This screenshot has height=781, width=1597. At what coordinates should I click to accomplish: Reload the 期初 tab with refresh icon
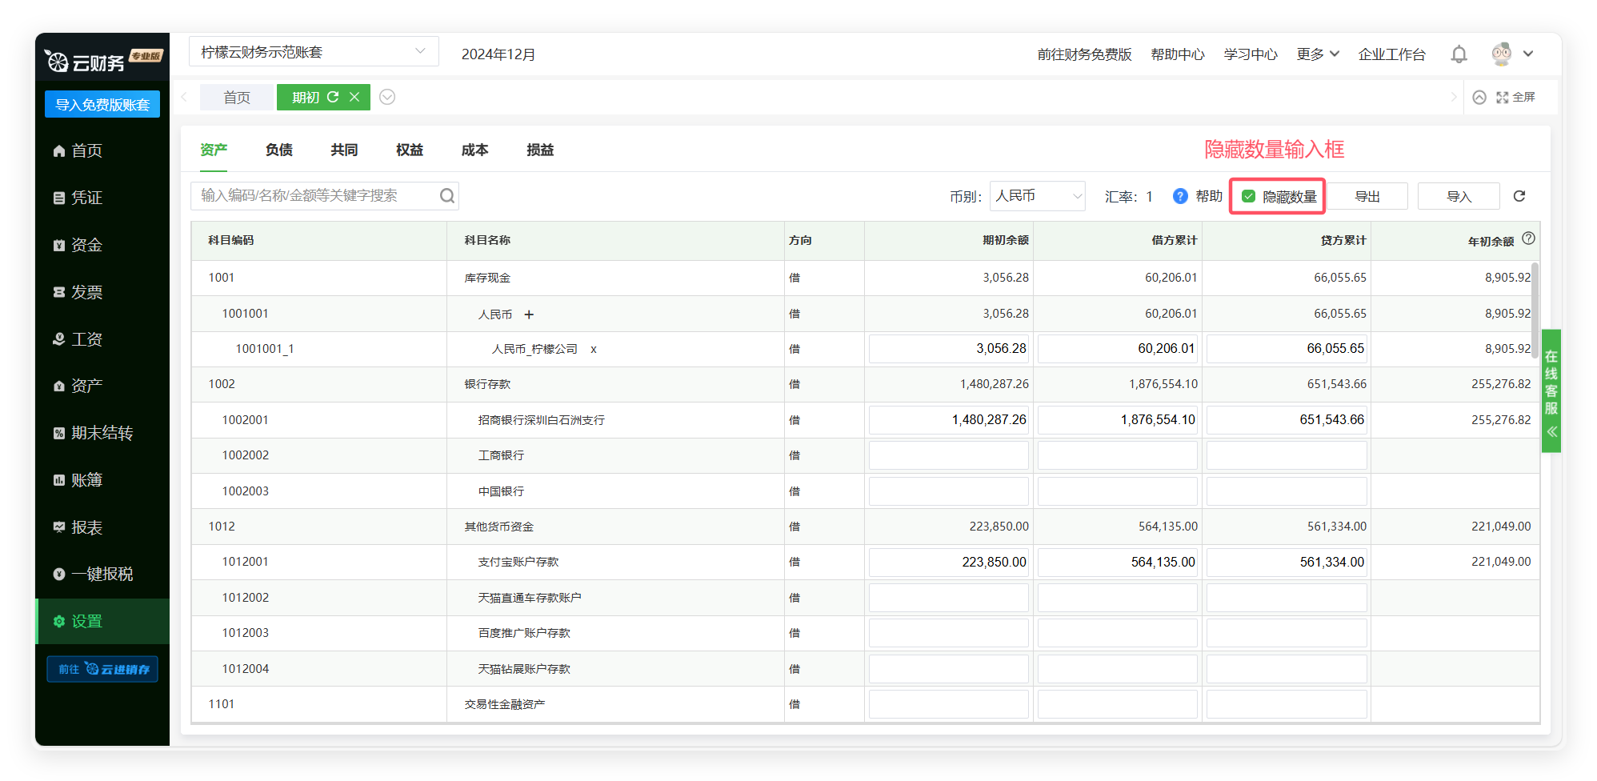(x=333, y=97)
